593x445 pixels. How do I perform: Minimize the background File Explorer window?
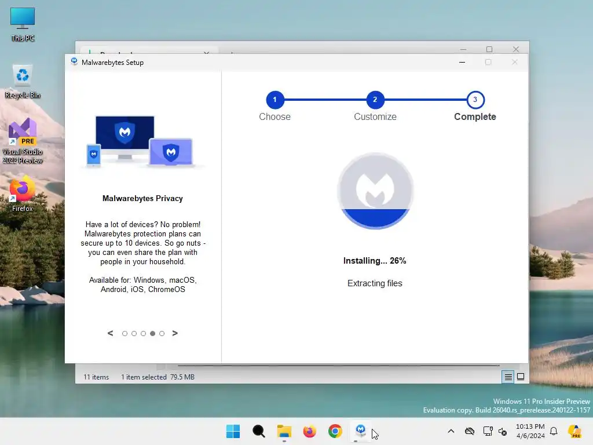point(463,49)
